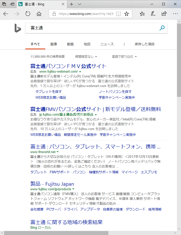Open the reading view book icon
Screen dimensions: 181x235
(118, 14)
